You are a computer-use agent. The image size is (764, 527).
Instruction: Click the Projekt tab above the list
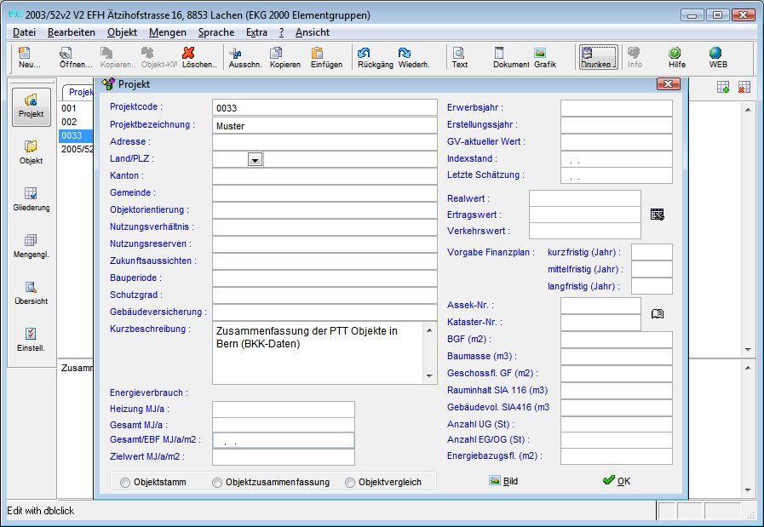pos(79,93)
